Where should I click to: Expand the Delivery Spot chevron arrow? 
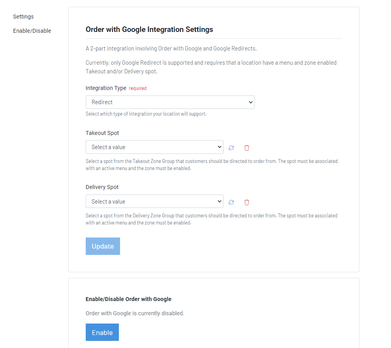click(x=219, y=201)
